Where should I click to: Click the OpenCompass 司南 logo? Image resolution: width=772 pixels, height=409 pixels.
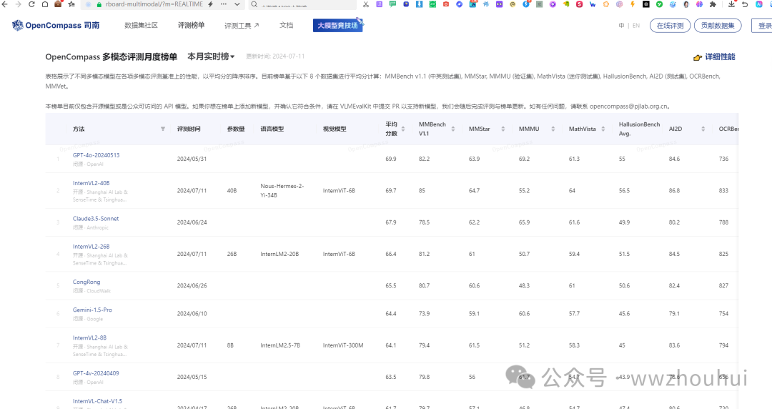point(56,25)
